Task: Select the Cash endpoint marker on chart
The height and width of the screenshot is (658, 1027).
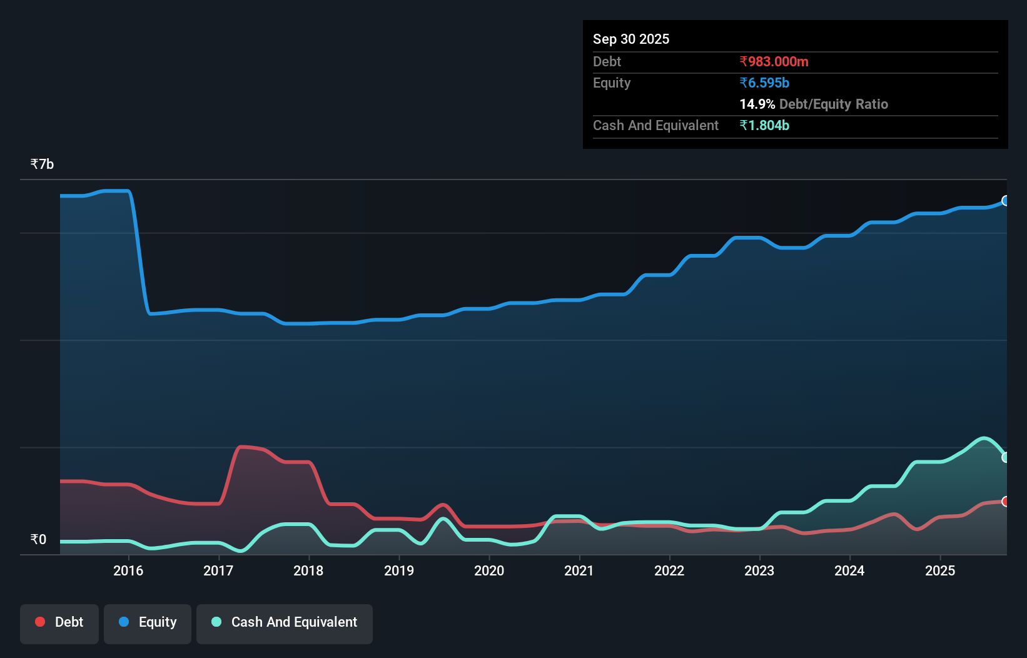Action: coord(1006,457)
